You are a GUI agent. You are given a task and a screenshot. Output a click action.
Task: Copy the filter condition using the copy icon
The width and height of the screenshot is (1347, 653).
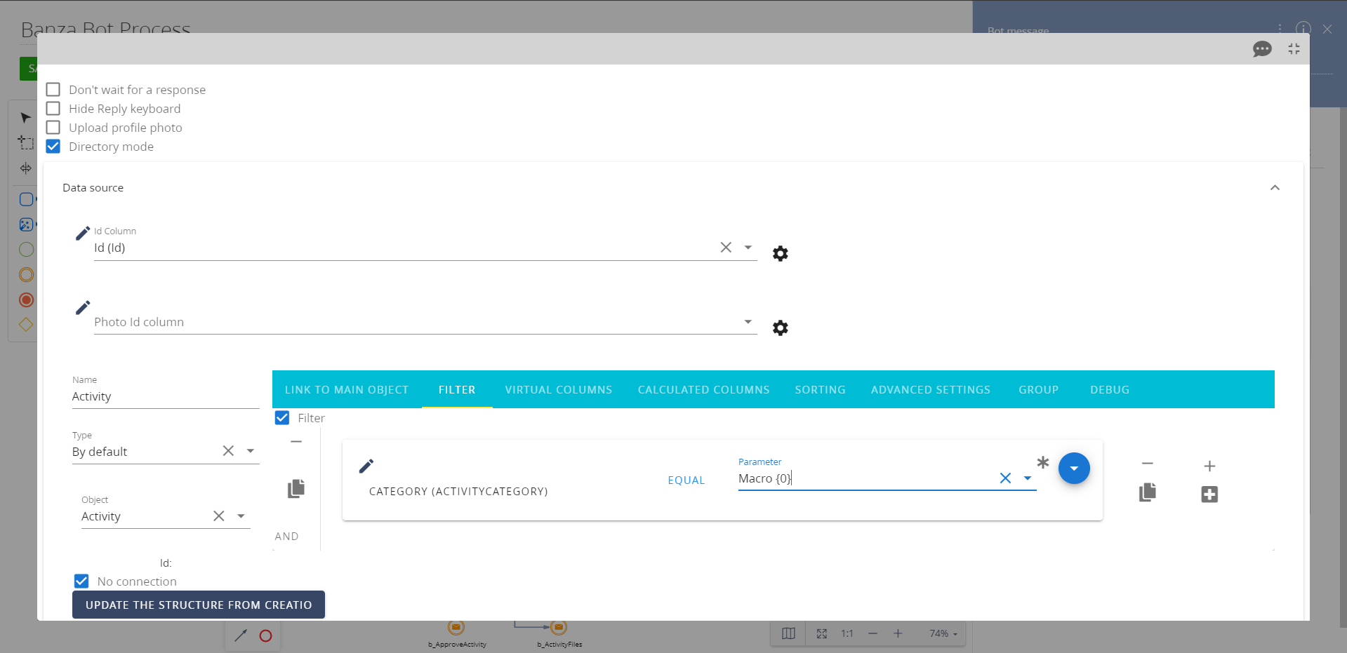1147,492
